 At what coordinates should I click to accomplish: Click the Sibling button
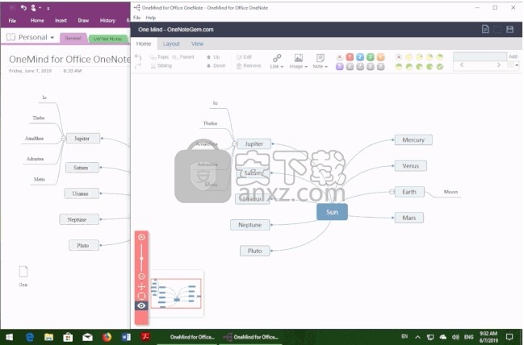(x=161, y=66)
